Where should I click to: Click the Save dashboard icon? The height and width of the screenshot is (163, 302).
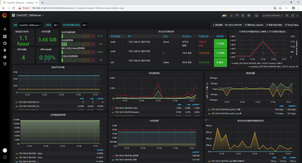point(243,15)
